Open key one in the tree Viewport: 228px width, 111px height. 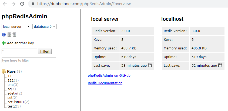point(13,85)
